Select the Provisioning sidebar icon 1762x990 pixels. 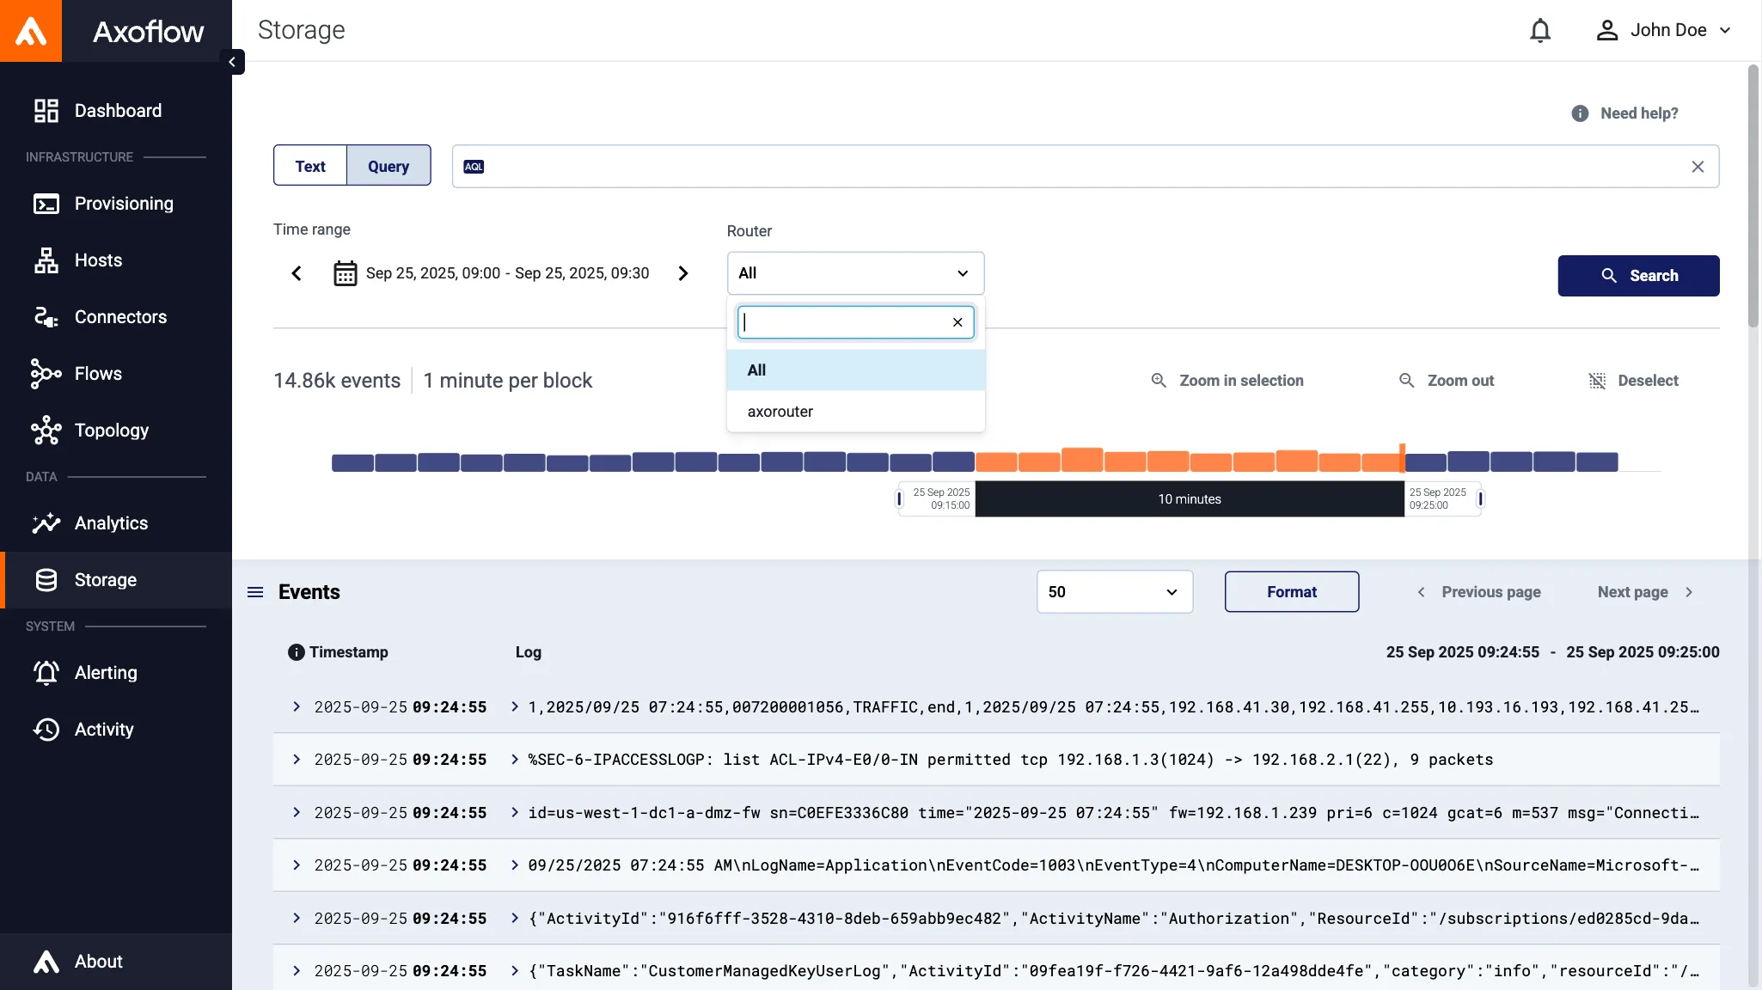[x=46, y=204]
